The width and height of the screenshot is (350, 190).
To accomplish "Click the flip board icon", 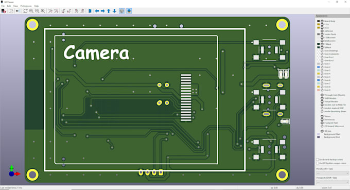I will click(x=90, y=11).
